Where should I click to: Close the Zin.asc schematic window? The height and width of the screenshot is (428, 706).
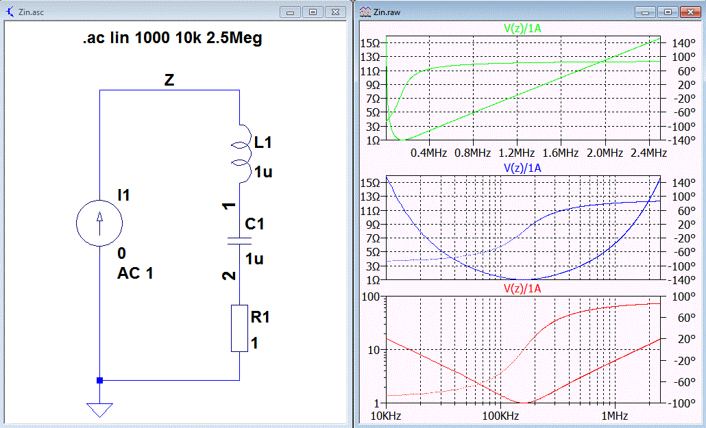coord(335,12)
